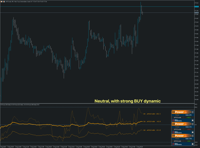
Task: Click the red -15.8 value in the panel
Action: tap(189, 129)
